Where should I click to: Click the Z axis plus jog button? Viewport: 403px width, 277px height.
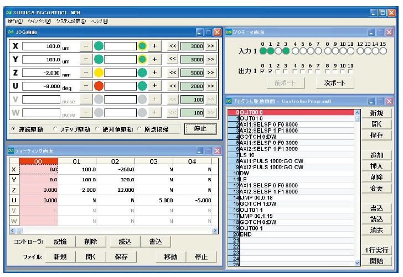click(154, 72)
